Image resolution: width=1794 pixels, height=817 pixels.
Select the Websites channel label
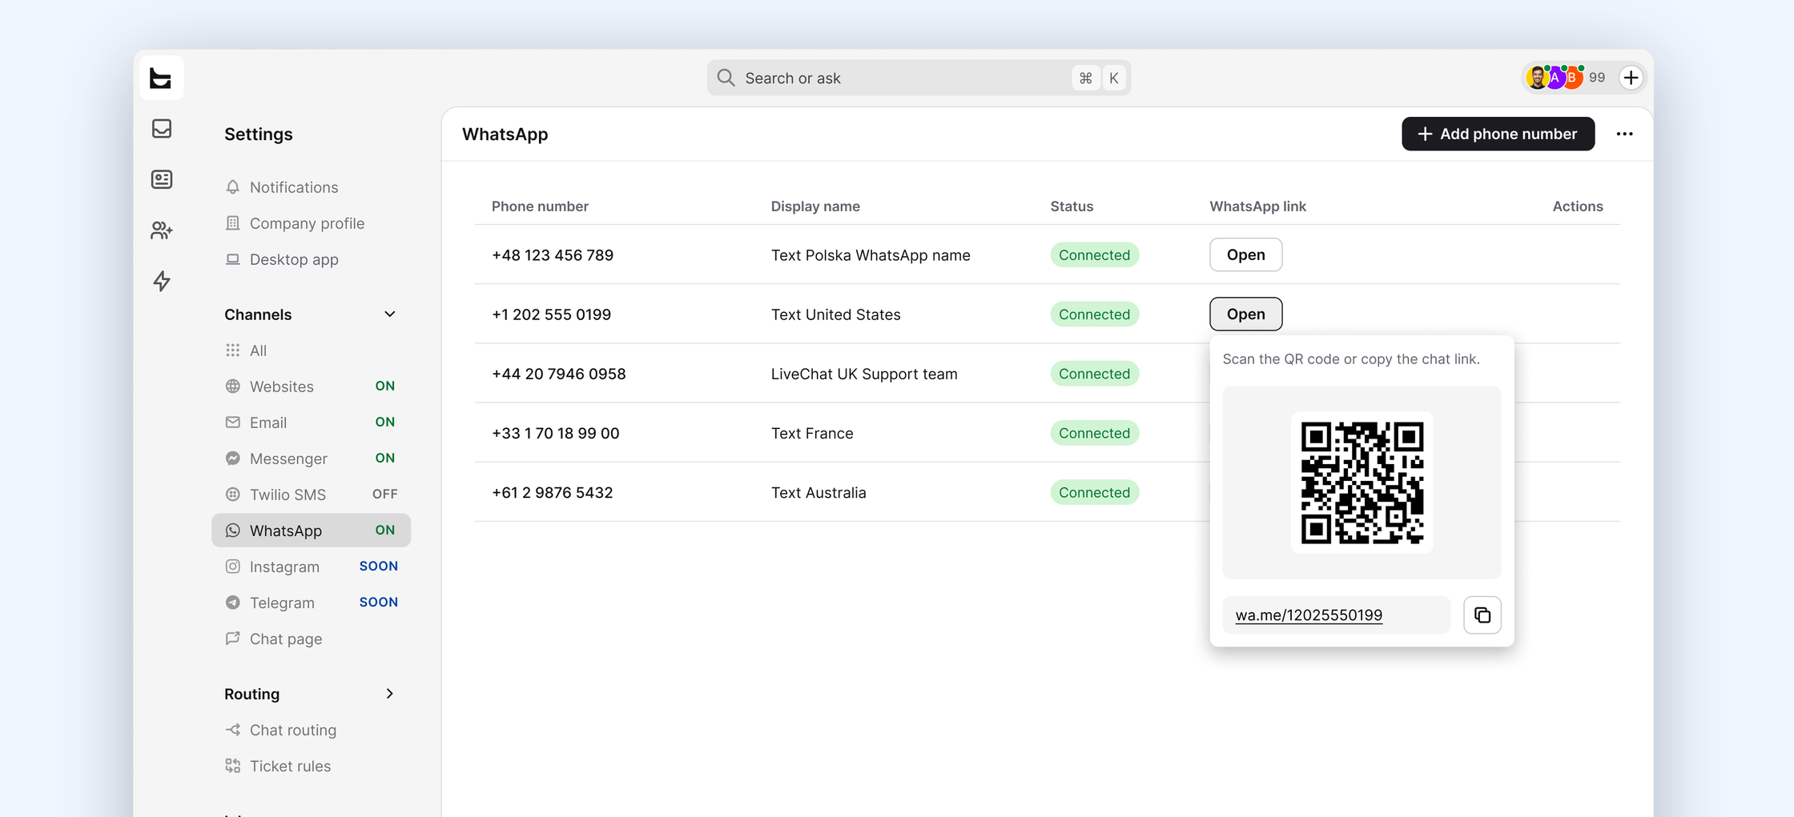pos(282,386)
